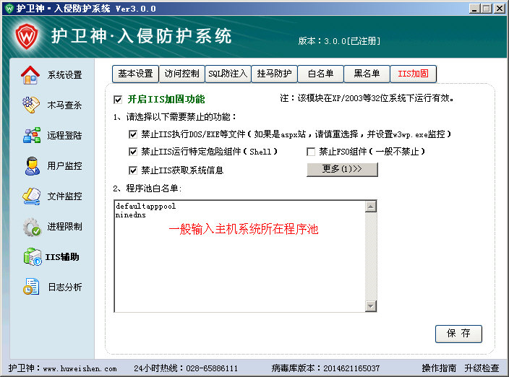Open 木马查杀 sidebar label
509x377 pixels.
(64, 105)
